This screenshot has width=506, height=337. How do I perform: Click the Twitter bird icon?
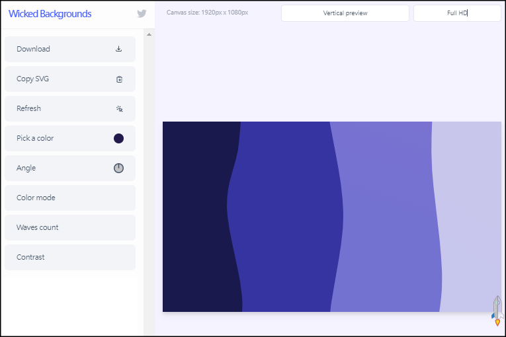click(x=142, y=14)
